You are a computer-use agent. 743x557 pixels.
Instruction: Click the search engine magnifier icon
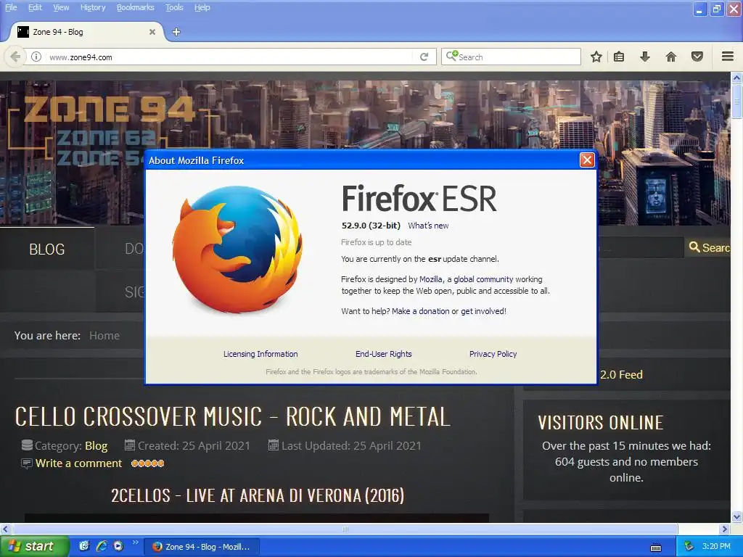pos(452,56)
